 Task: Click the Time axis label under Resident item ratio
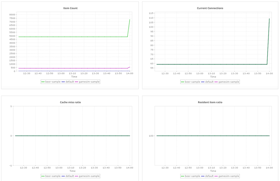213,171
